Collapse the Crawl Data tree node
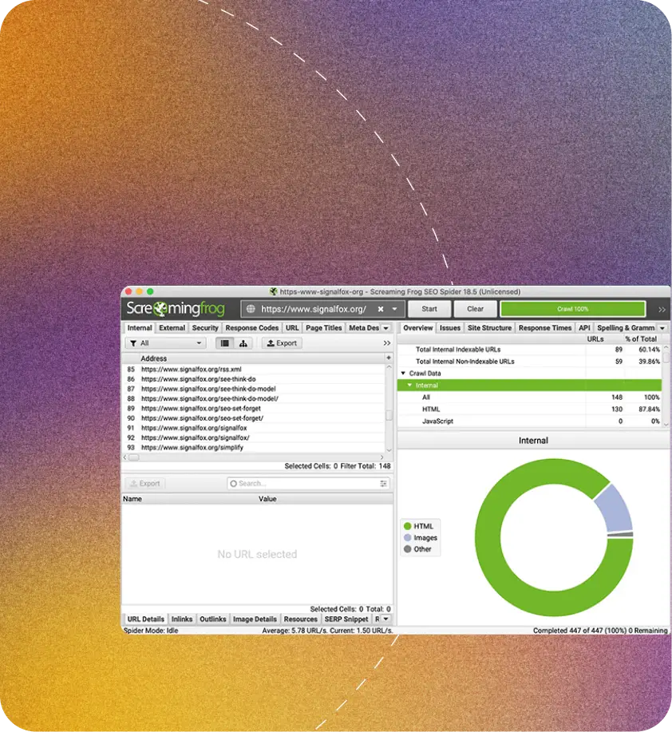The height and width of the screenshot is (732, 672). tap(403, 374)
